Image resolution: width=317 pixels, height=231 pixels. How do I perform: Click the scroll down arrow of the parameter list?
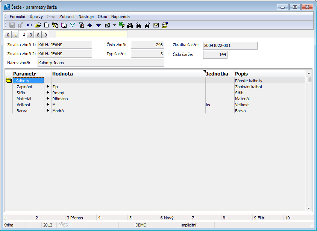pyautogui.click(x=309, y=208)
